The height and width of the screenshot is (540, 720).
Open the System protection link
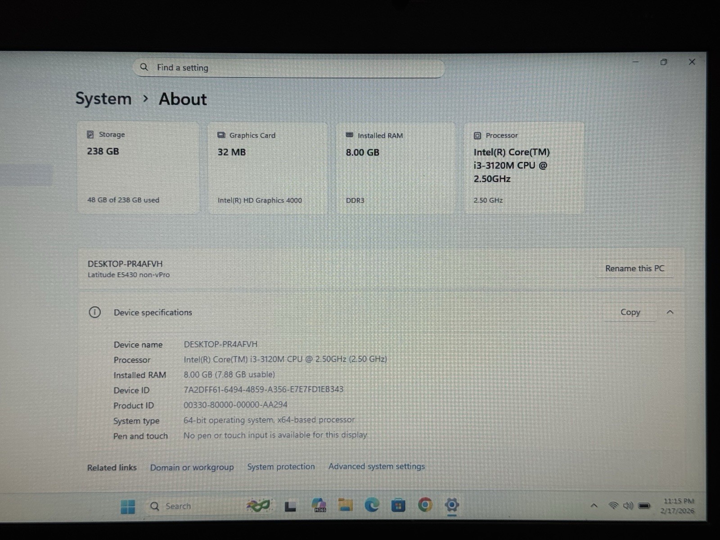[x=281, y=467]
